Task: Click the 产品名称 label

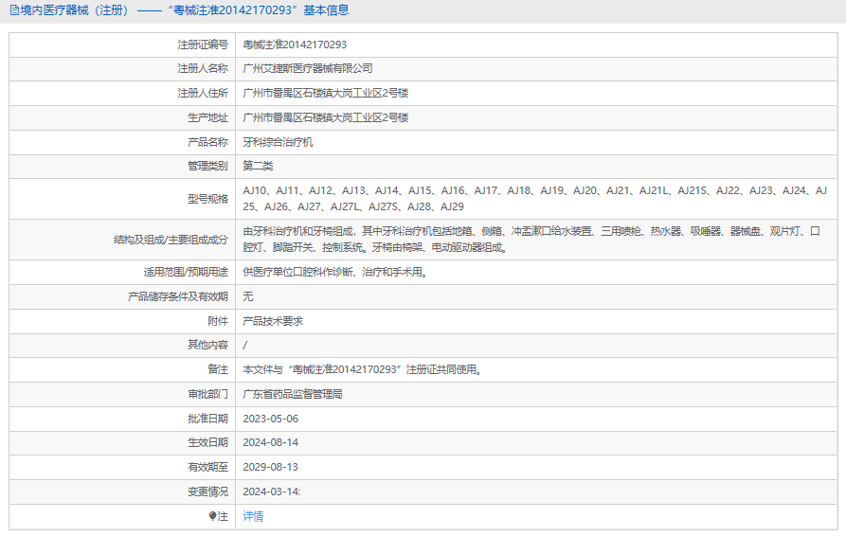Action: click(207, 142)
